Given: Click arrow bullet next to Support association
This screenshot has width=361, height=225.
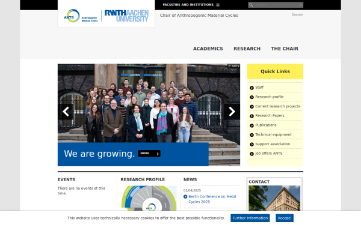Looking at the screenshot, I should pos(251,145).
